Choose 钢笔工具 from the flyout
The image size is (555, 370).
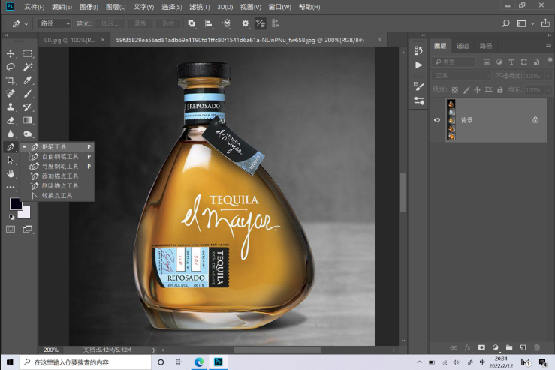pos(57,147)
